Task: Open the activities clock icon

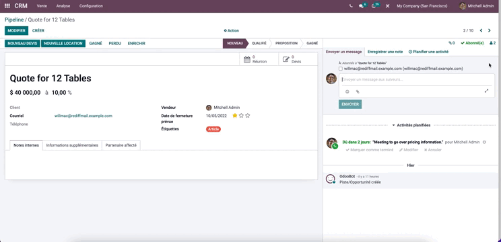Action: [x=374, y=6]
